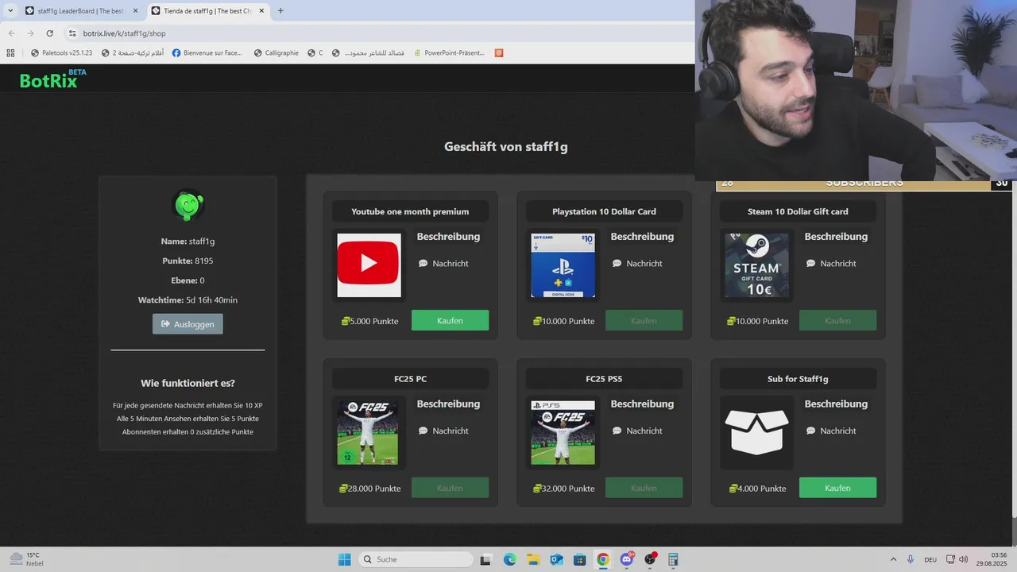Click the message bubble icon in Steam card
1017x572 pixels.
pos(810,263)
